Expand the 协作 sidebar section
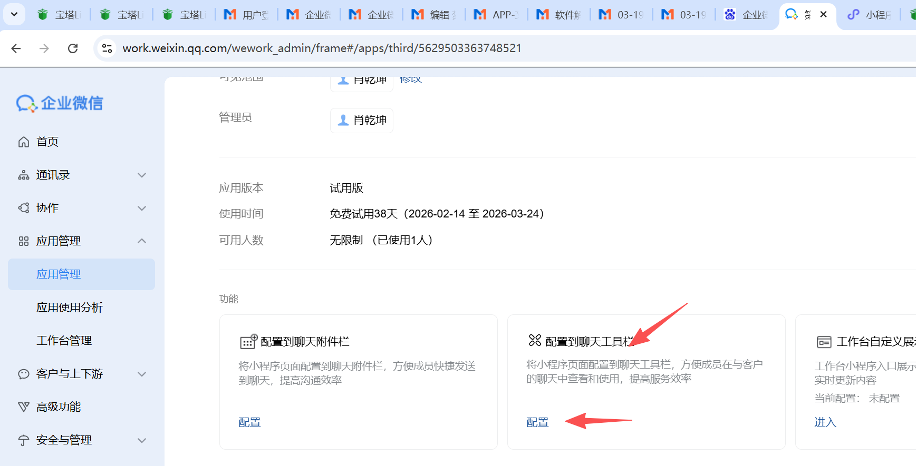The height and width of the screenshot is (466, 916). click(141, 208)
